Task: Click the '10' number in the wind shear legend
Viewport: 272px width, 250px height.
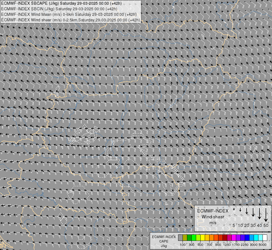Action: 240,225
